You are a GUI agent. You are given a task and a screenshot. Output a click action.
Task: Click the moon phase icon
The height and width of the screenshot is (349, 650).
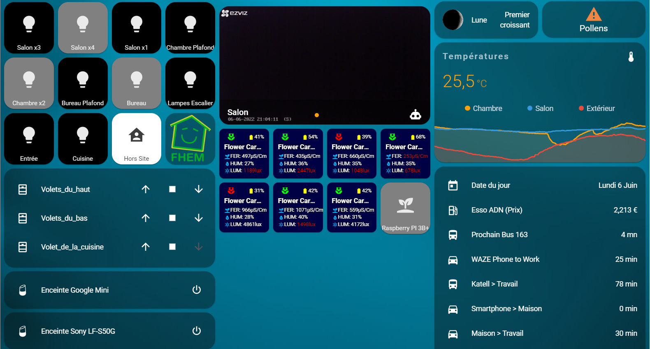click(x=453, y=20)
